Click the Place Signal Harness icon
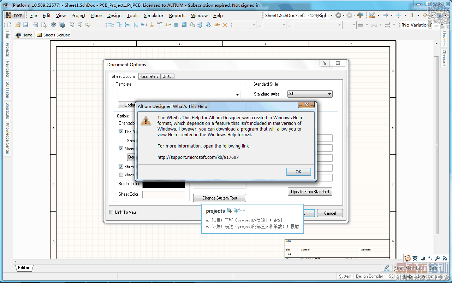Image resolution: width=452 pixels, height=283 pixels. (127, 25)
